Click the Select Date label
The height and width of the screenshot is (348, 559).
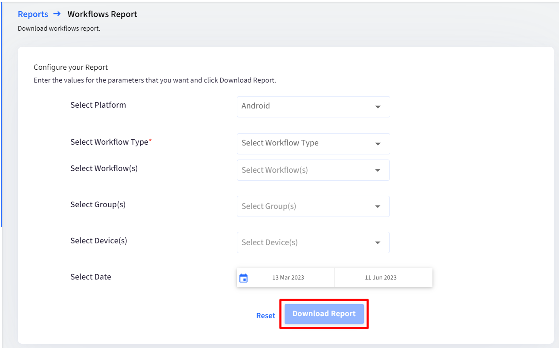(x=91, y=277)
